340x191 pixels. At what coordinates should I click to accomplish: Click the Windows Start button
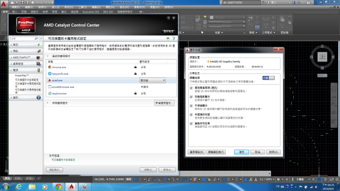pos(6,187)
